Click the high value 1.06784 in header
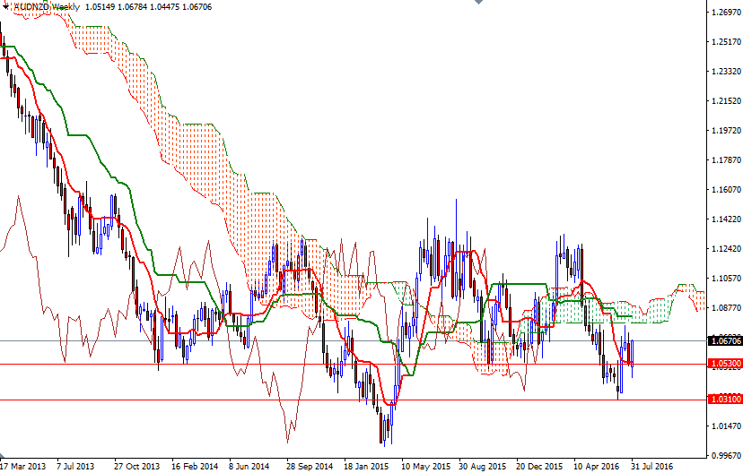The width and height of the screenshot is (743, 473). [x=133, y=7]
